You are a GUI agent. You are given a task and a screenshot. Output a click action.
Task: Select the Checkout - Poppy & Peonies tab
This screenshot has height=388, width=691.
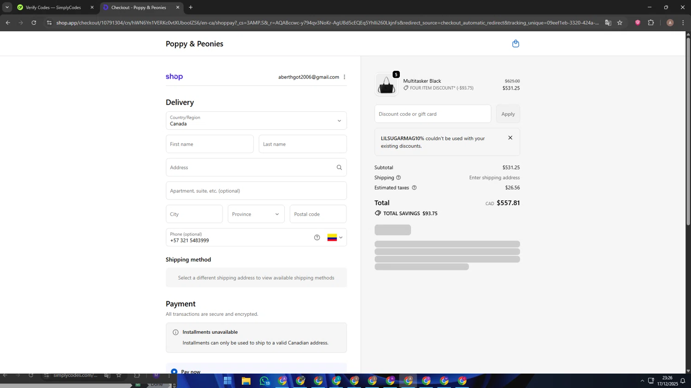point(139,7)
